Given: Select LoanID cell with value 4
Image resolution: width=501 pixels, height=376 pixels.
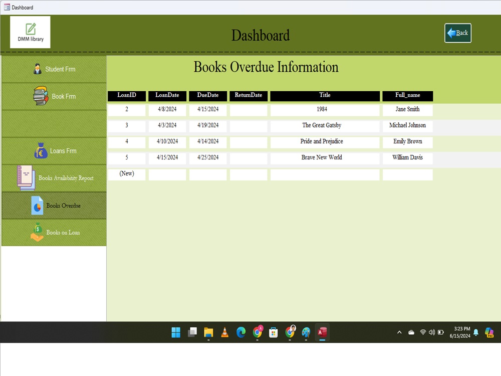Looking at the screenshot, I should tap(127, 142).
